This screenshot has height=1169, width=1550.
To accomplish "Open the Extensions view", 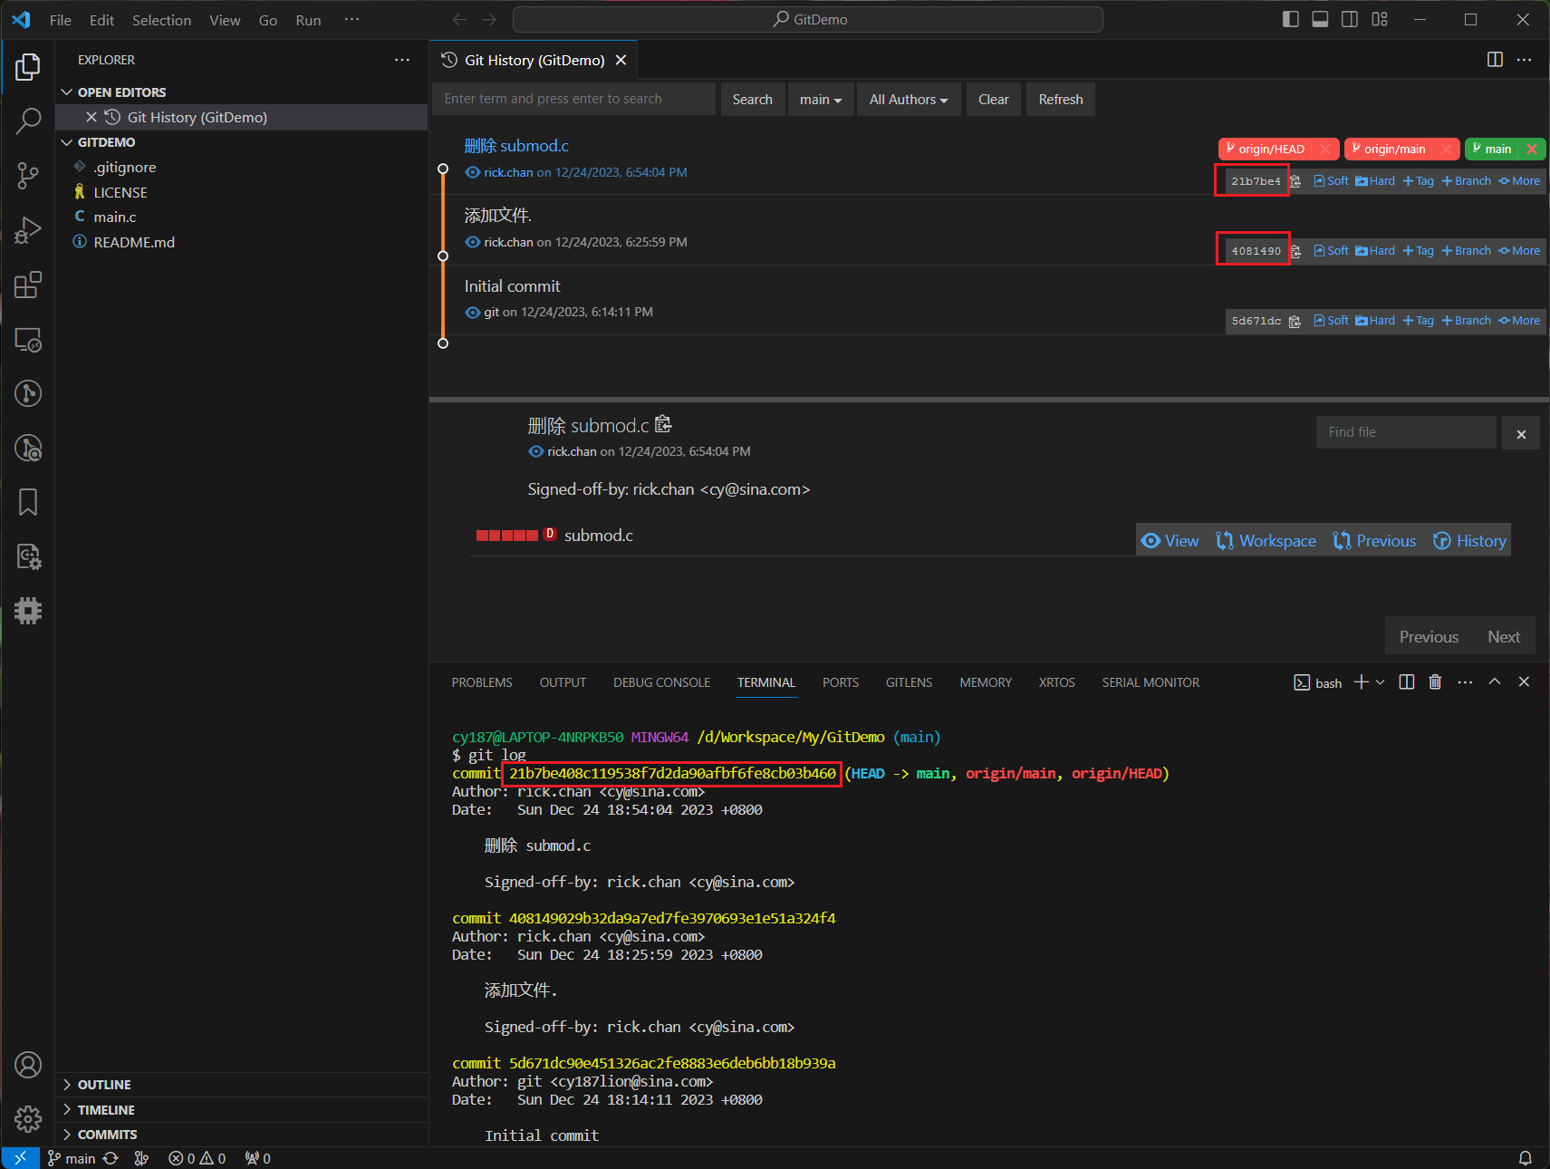I will click(28, 285).
